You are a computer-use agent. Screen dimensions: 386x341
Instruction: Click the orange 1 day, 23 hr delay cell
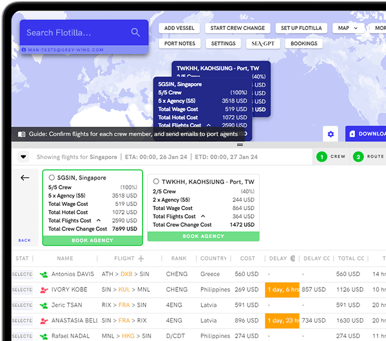coord(282,321)
